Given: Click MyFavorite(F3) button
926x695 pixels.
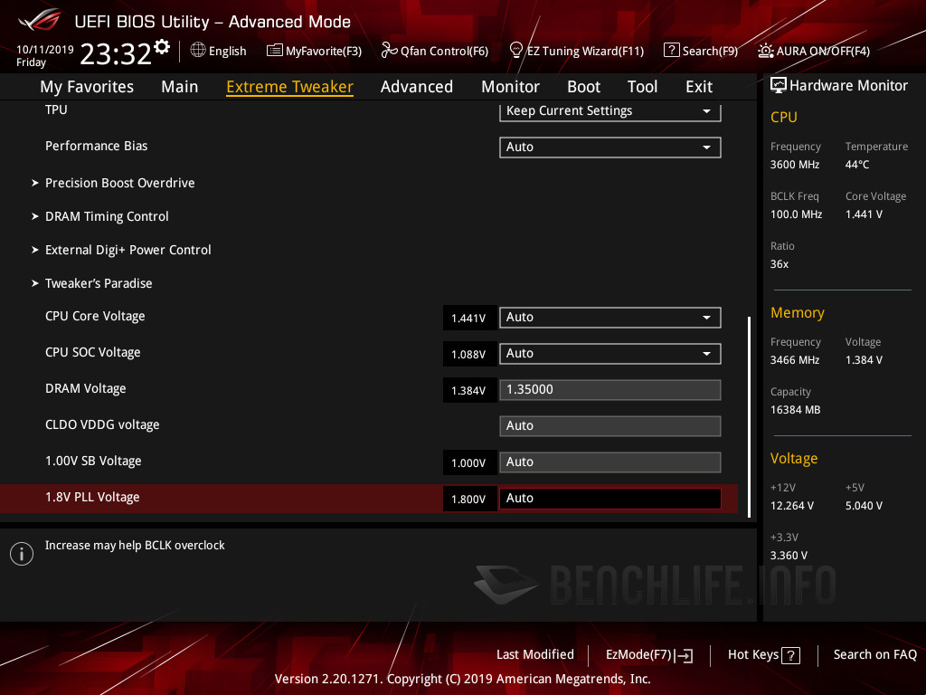Looking at the screenshot, I should [x=314, y=51].
